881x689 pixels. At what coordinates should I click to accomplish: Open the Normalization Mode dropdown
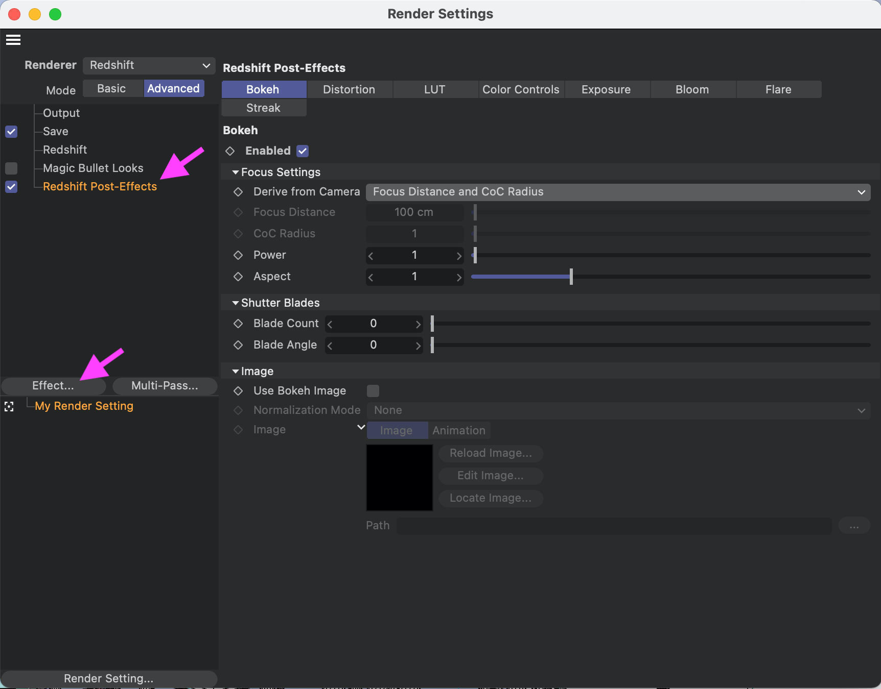tap(618, 410)
